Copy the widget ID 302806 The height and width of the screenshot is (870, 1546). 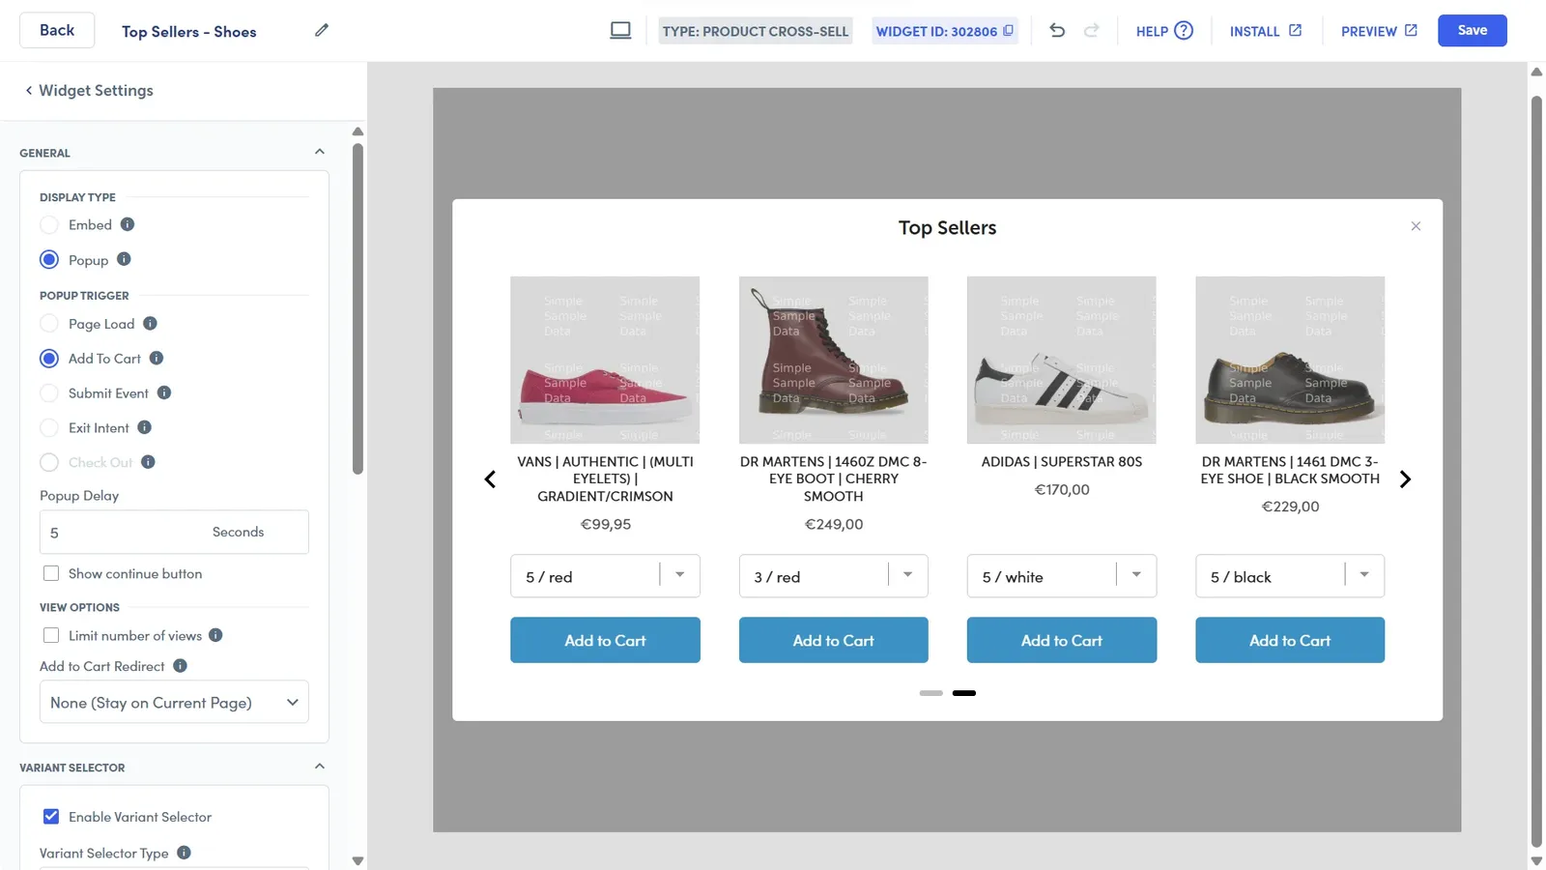click(x=1008, y=31)
